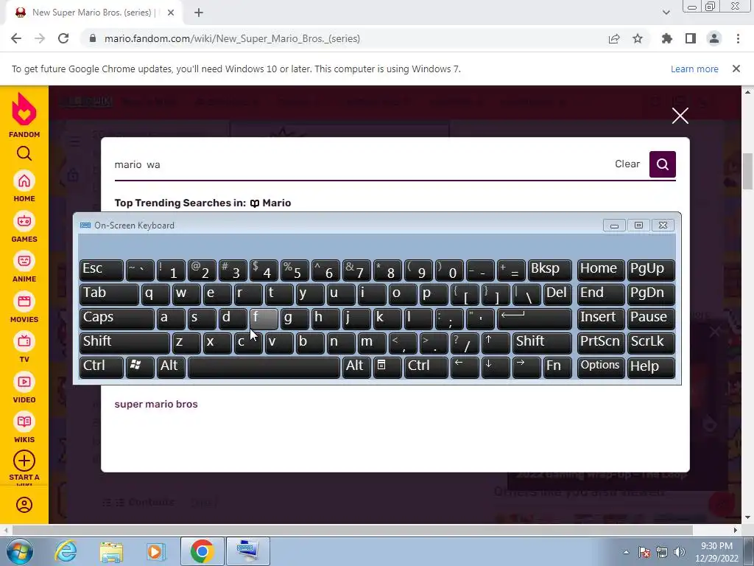Toggle left Shift key on keyboard

click(x=124, y=342)
